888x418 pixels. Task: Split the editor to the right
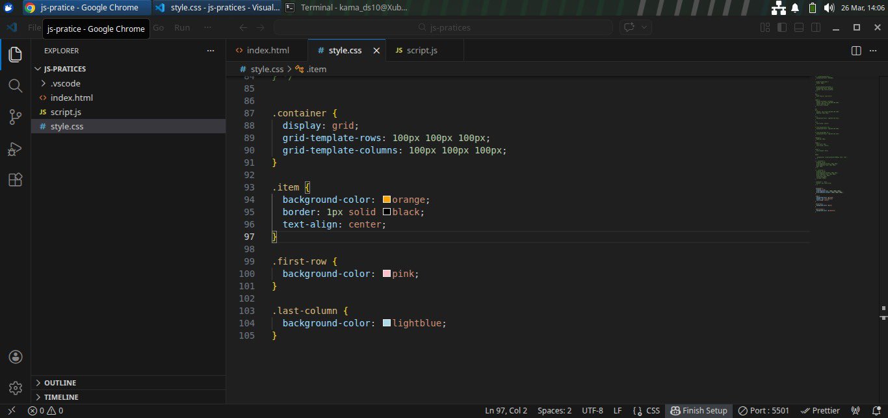coord(856,51)
